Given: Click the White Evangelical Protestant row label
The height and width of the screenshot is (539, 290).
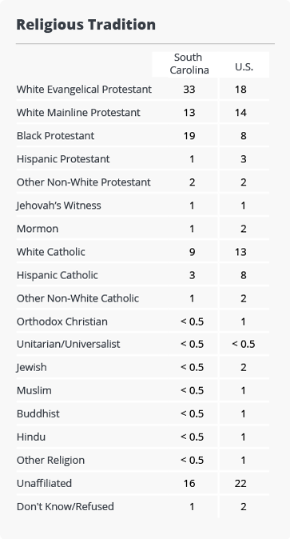Looking at the screenshot, I should (x=84, y=90).
